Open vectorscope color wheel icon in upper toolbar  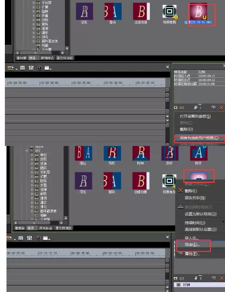pos(39,68)
